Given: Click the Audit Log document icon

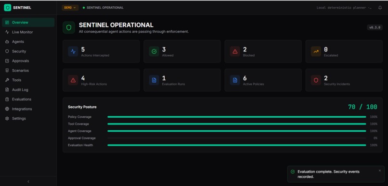Looking at the screenshot, I should pyautogui.click(x=7, y=90).
